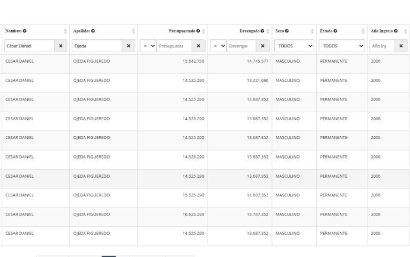This screenshot has height=257, width=410.
Task: Sort by Apellidos using sort arrows
Action: 134,31
